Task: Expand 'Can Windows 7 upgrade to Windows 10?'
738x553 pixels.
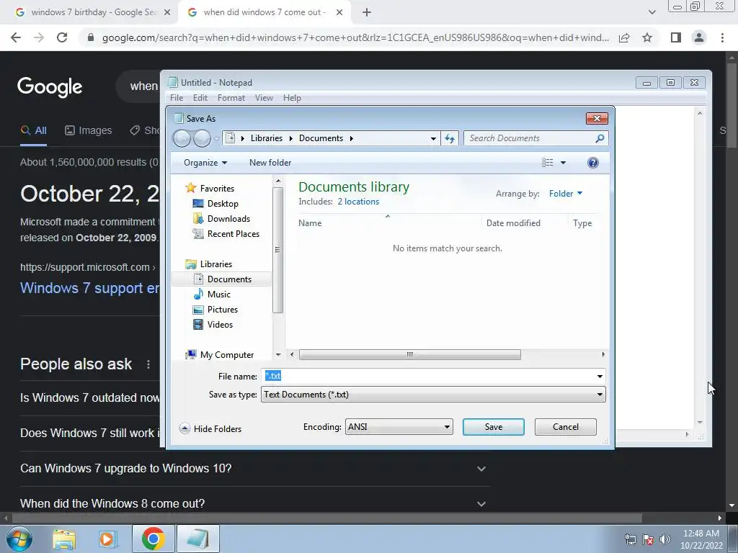Action: [481, 468]
